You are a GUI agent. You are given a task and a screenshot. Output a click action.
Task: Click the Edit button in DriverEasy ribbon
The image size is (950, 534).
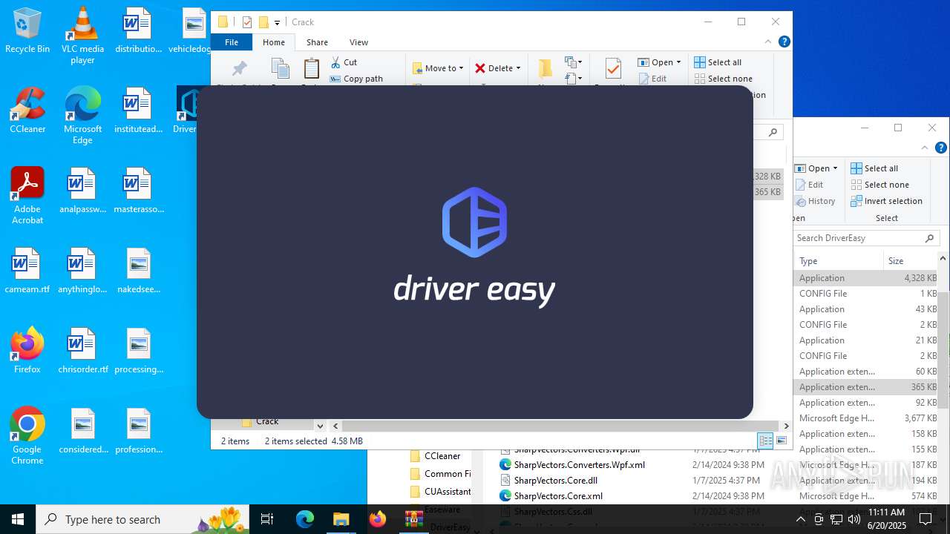tap(809, 185)
